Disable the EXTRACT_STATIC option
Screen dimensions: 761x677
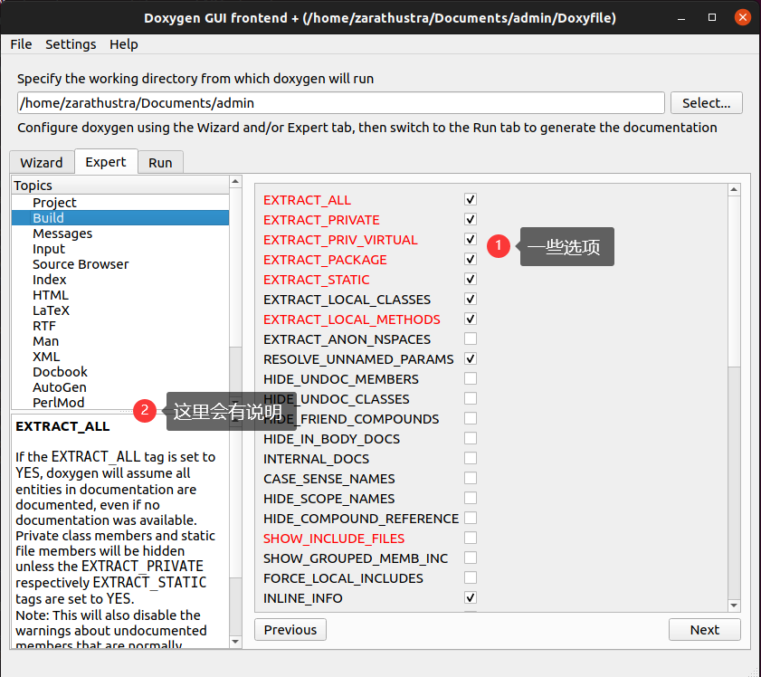[470, 279]
